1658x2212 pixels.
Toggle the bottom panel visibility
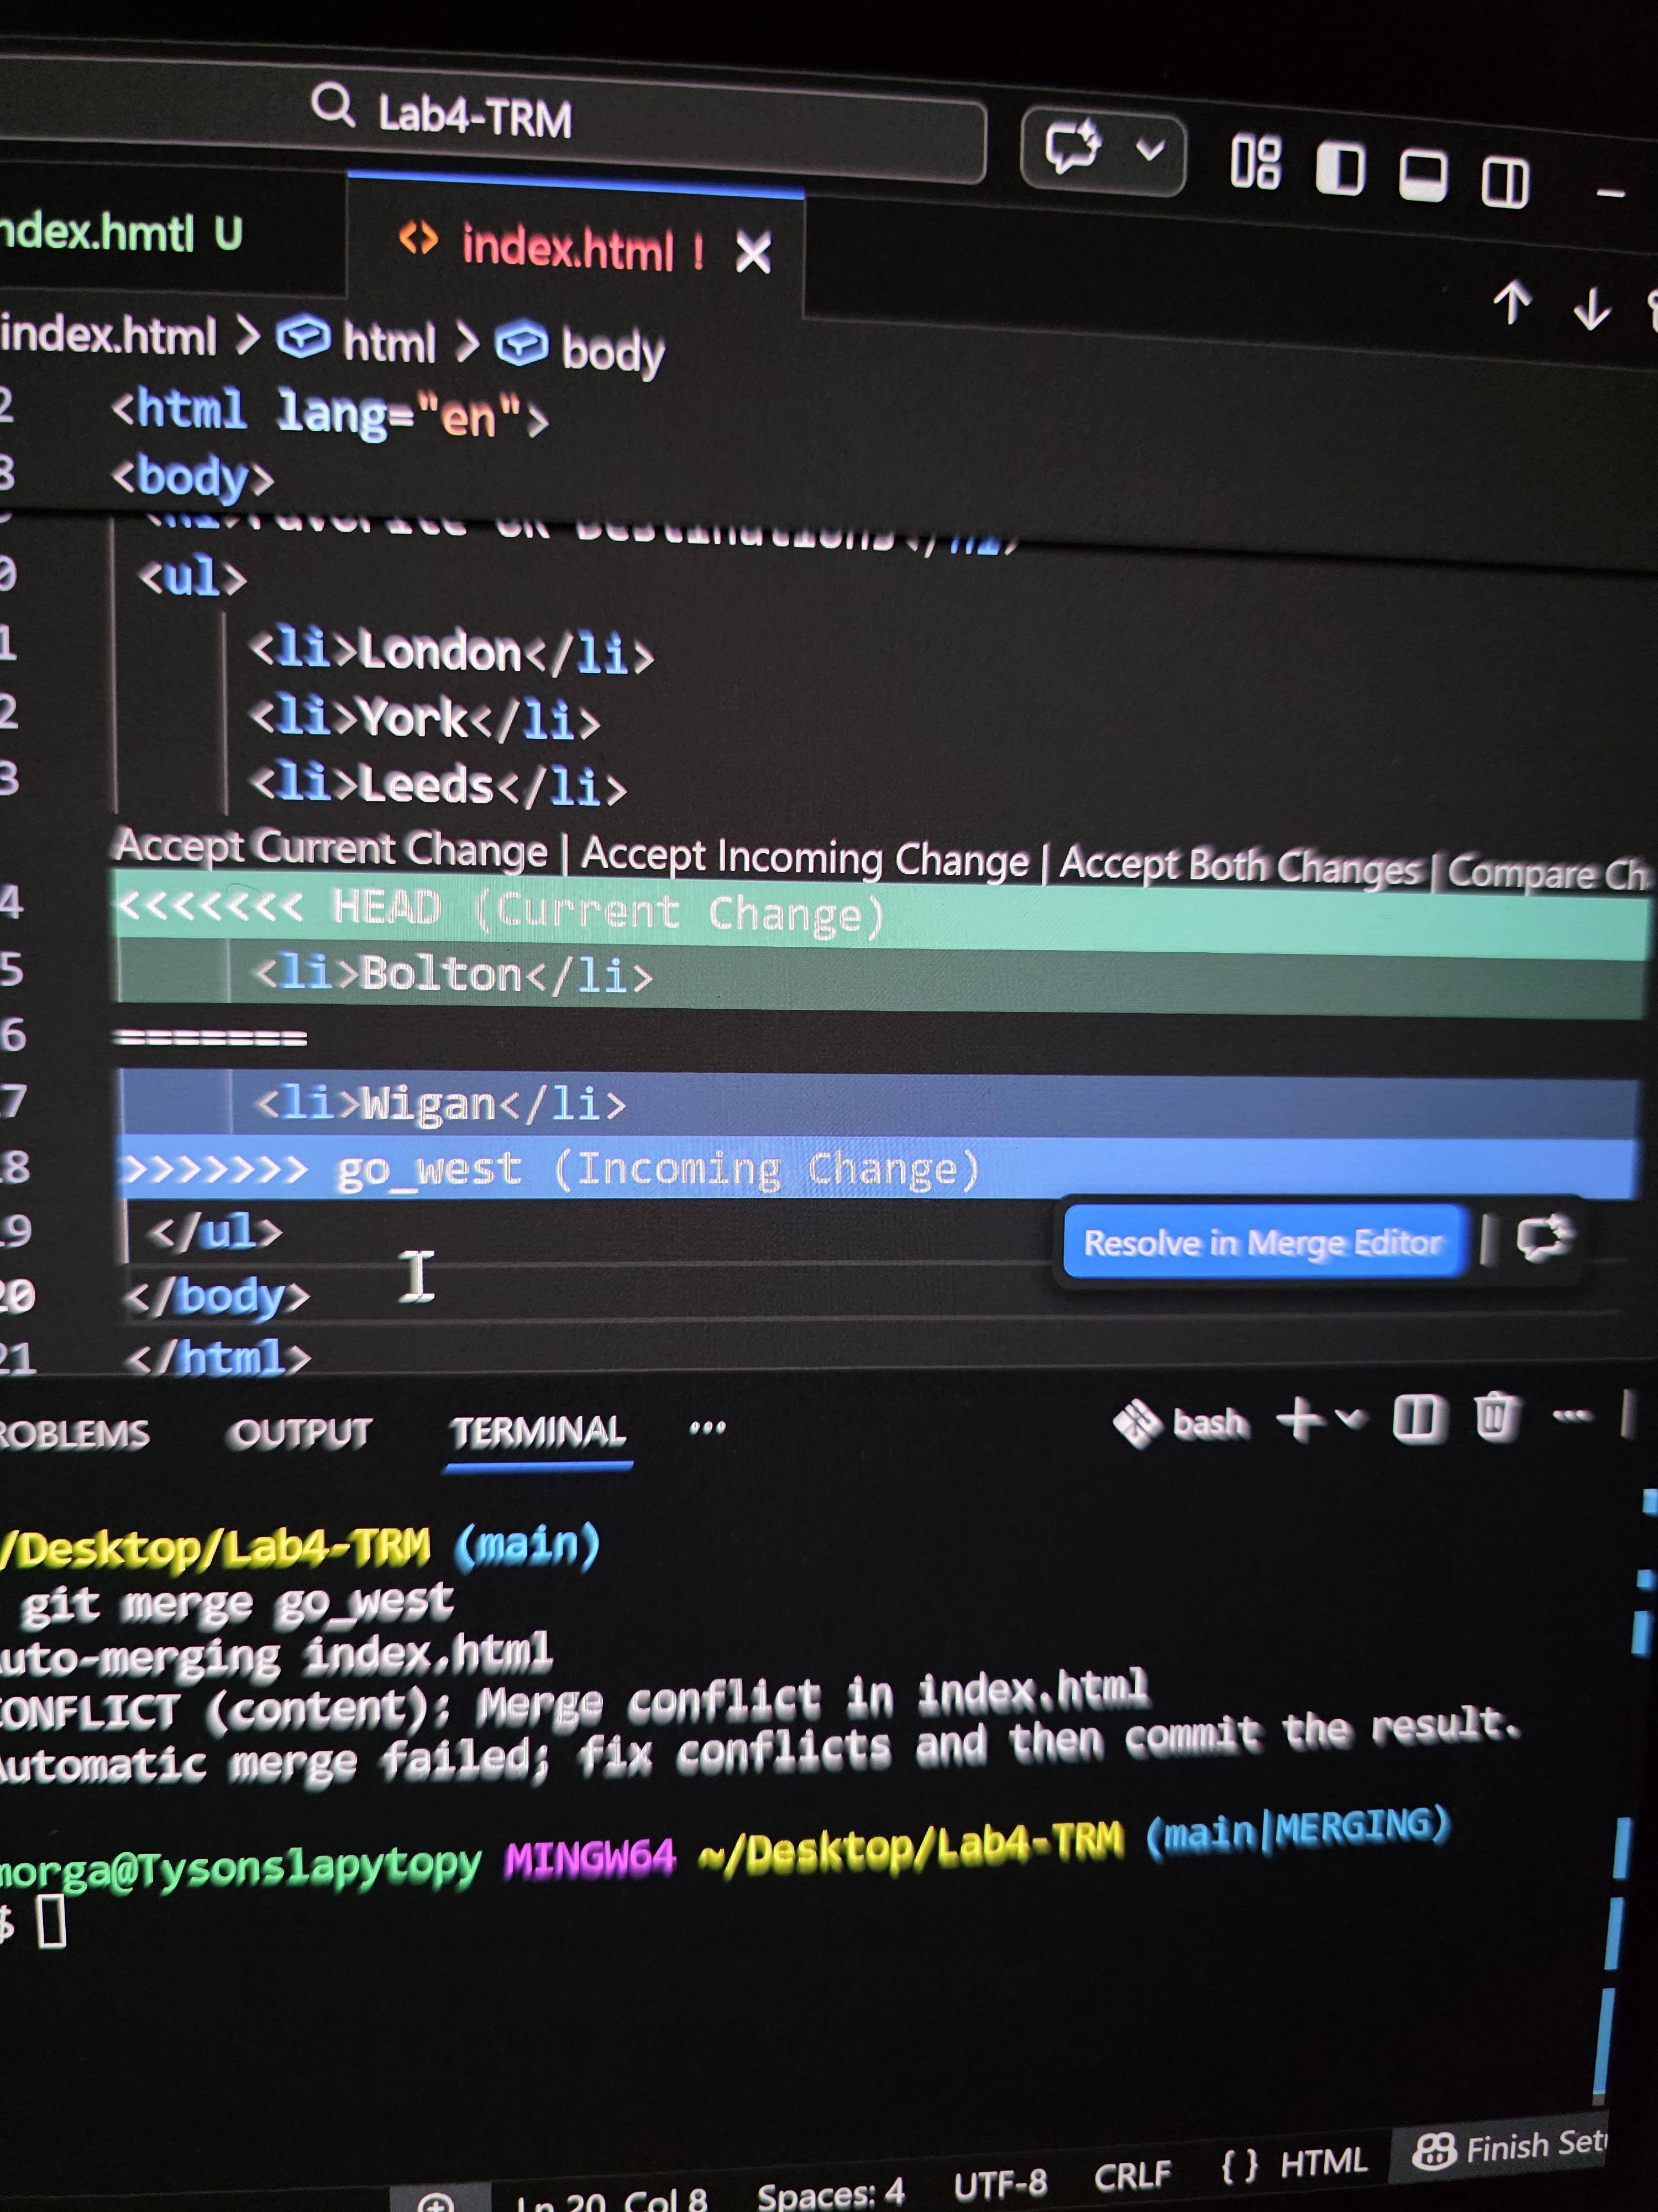(1422, 176)
